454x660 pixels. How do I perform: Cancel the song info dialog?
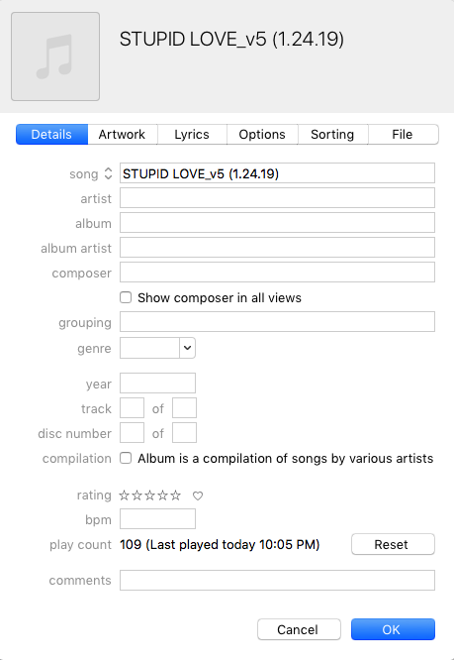pos(299,629)
